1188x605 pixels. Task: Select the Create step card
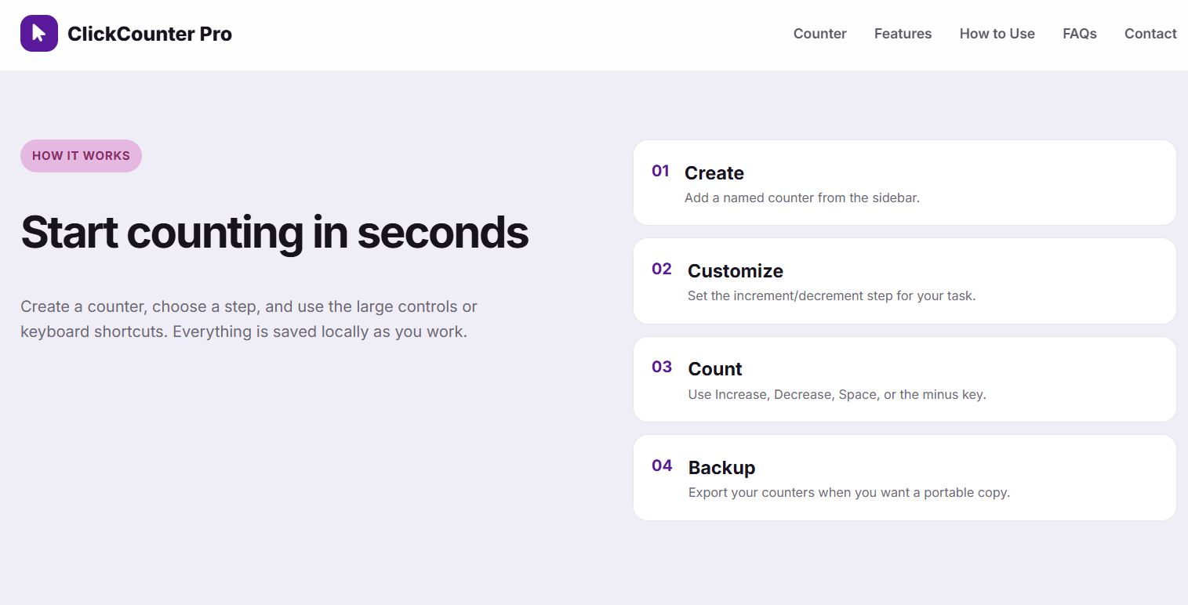904,183
